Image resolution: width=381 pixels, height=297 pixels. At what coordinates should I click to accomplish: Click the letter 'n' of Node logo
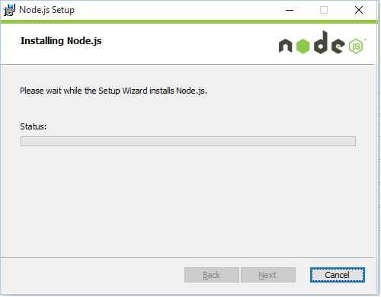pyautogui.click(x=286, y=46)
